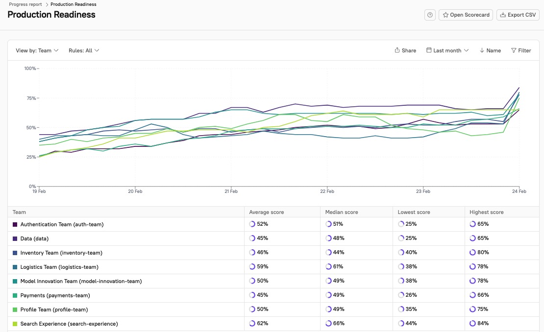The image size is (544, 332).
Task: Click the breadcrumb chevron separator icon
Action: point(47,4)
